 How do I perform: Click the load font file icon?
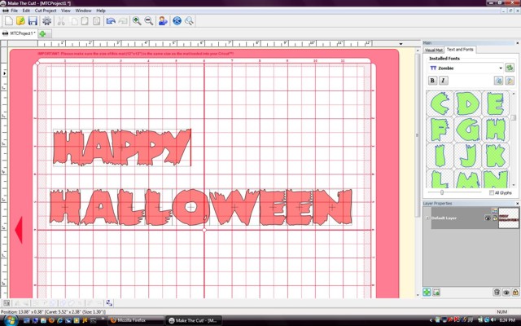[498, 80]
